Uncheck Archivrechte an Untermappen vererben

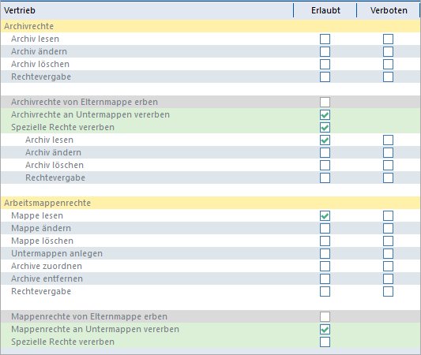coord(325,114)
